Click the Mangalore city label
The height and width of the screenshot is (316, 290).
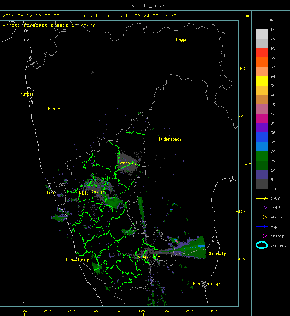point(77,260)
